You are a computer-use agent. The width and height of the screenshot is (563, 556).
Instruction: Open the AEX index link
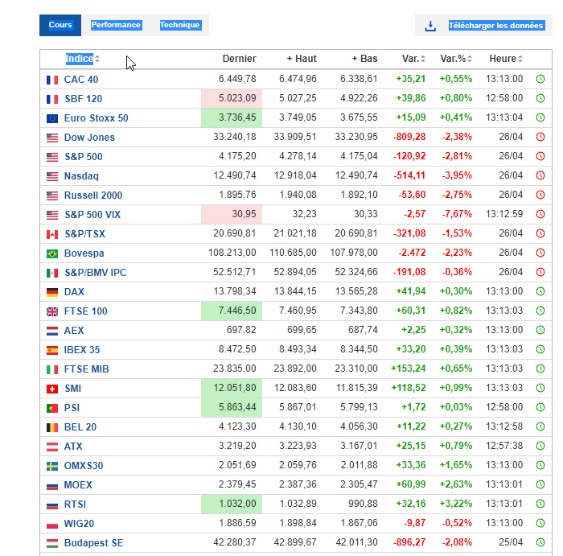click(x=74, y=331)
